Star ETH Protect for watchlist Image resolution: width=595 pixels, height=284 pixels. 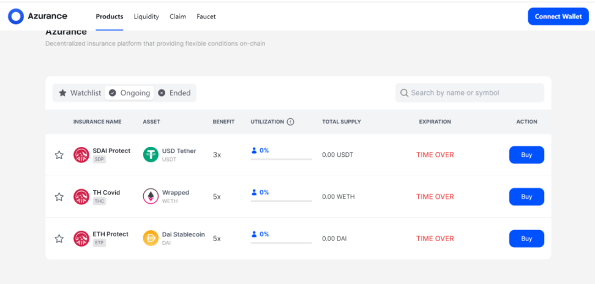59,239
